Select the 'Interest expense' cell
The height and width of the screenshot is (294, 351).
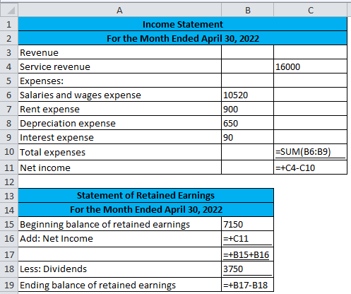[120, 137]
